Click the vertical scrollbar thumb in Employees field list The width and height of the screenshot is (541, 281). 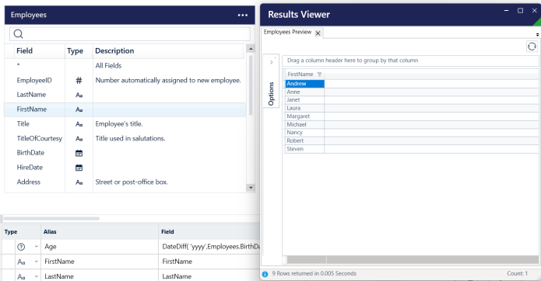(x=251, y=85)
